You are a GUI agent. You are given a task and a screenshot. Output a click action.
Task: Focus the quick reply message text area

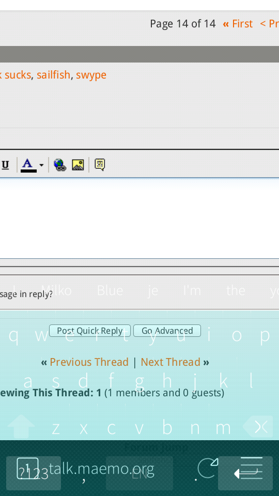tap(139, 218)
